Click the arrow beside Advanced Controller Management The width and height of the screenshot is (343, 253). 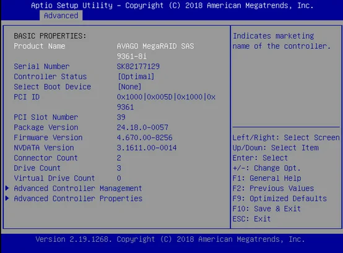(7, 188)
